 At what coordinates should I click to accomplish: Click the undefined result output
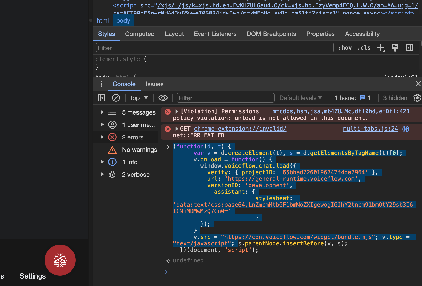(x=188, y=261)
